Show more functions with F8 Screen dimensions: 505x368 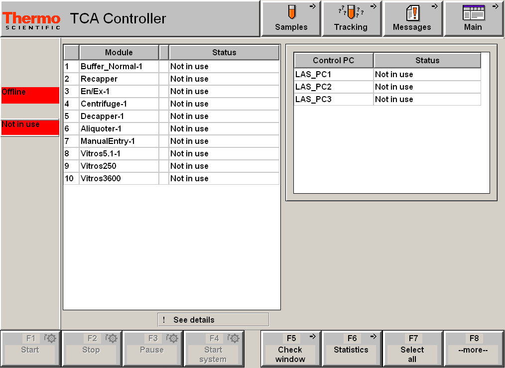click(x=474, y=349)
